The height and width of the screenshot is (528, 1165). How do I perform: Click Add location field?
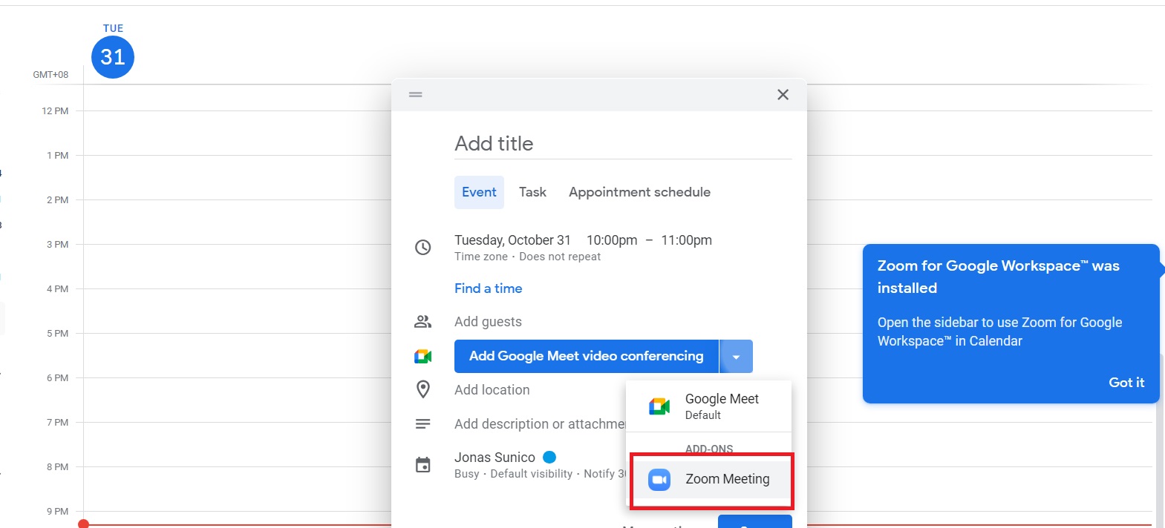pyautogui.click(x=492, y=390)
